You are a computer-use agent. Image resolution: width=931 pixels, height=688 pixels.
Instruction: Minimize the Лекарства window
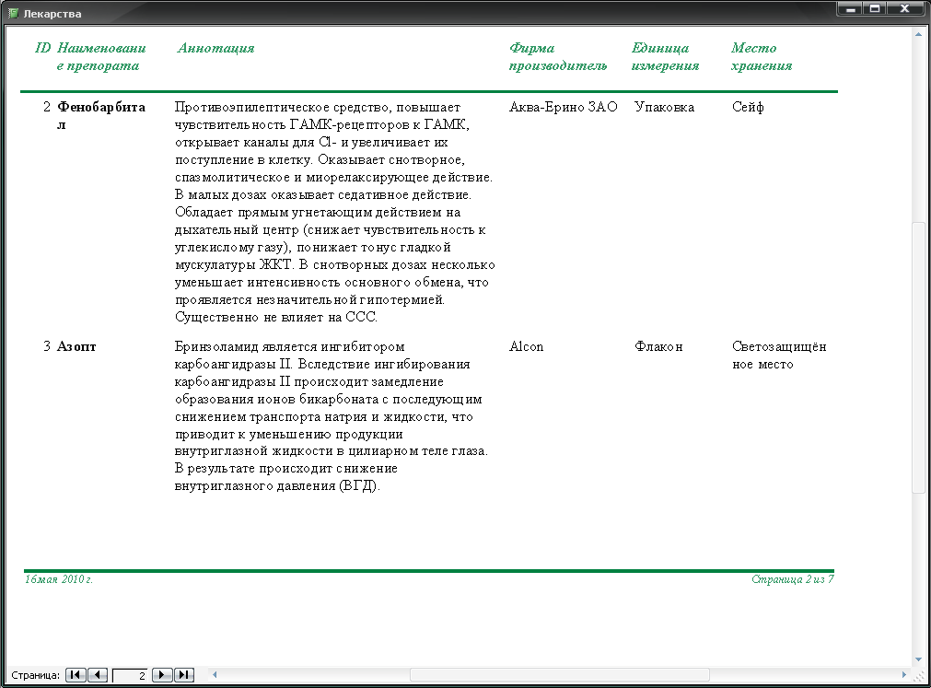pyautogui.click(x=850, y=8)
